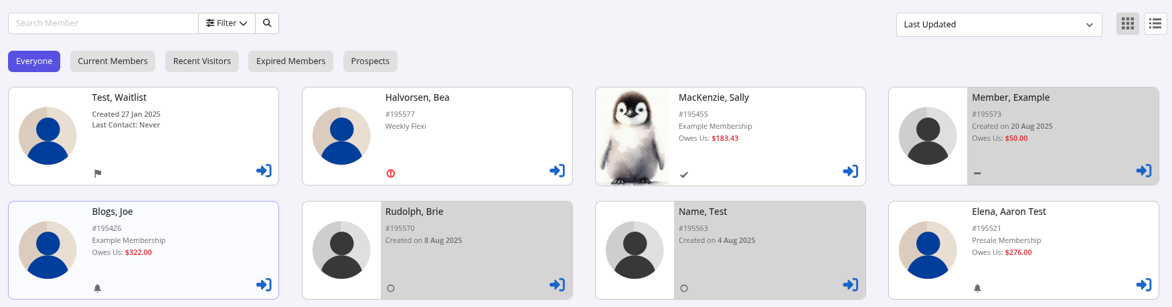Click check-in arrow icon for Sally MacKenzie
Image resolution: width=1172 pixels, height=307 pixels.
850,172
